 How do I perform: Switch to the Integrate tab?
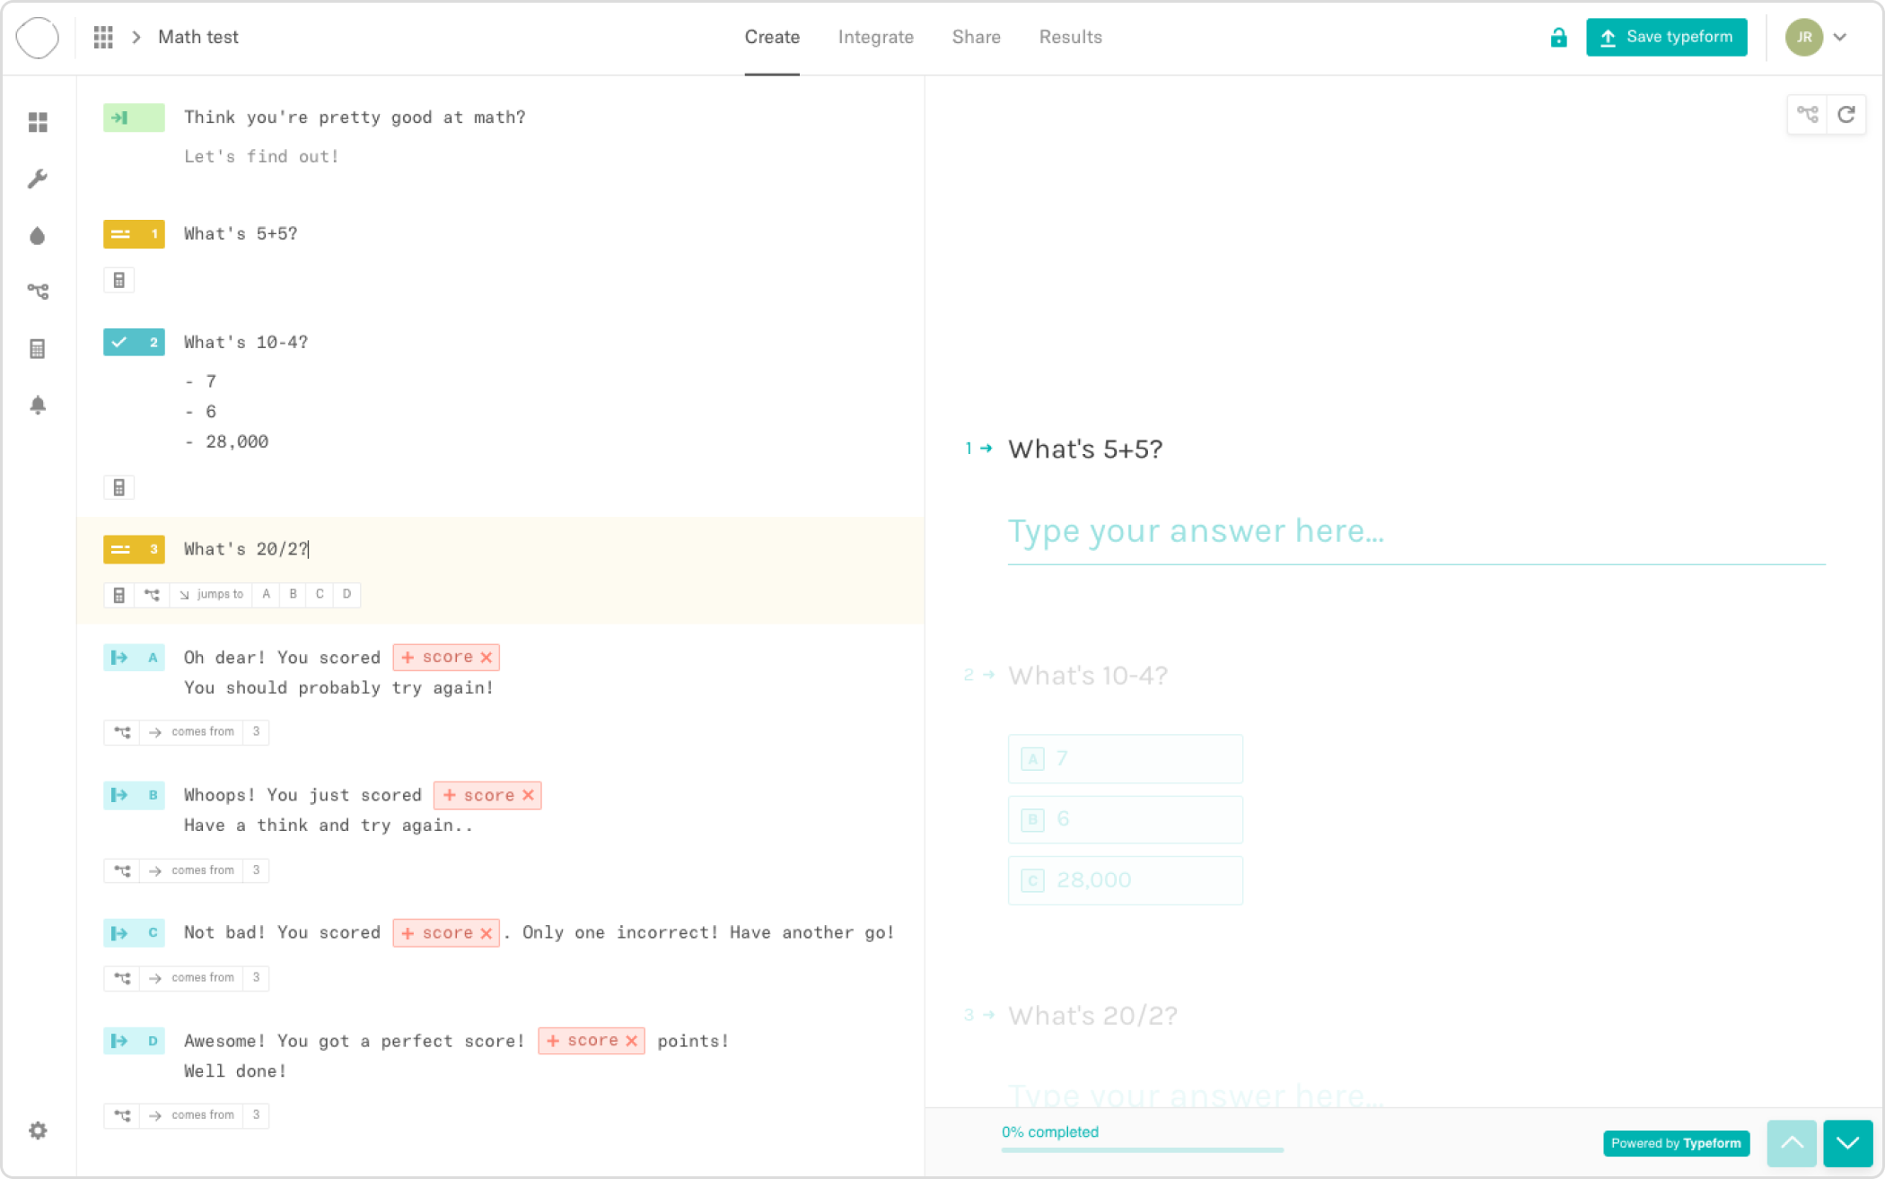pos(876,37)
